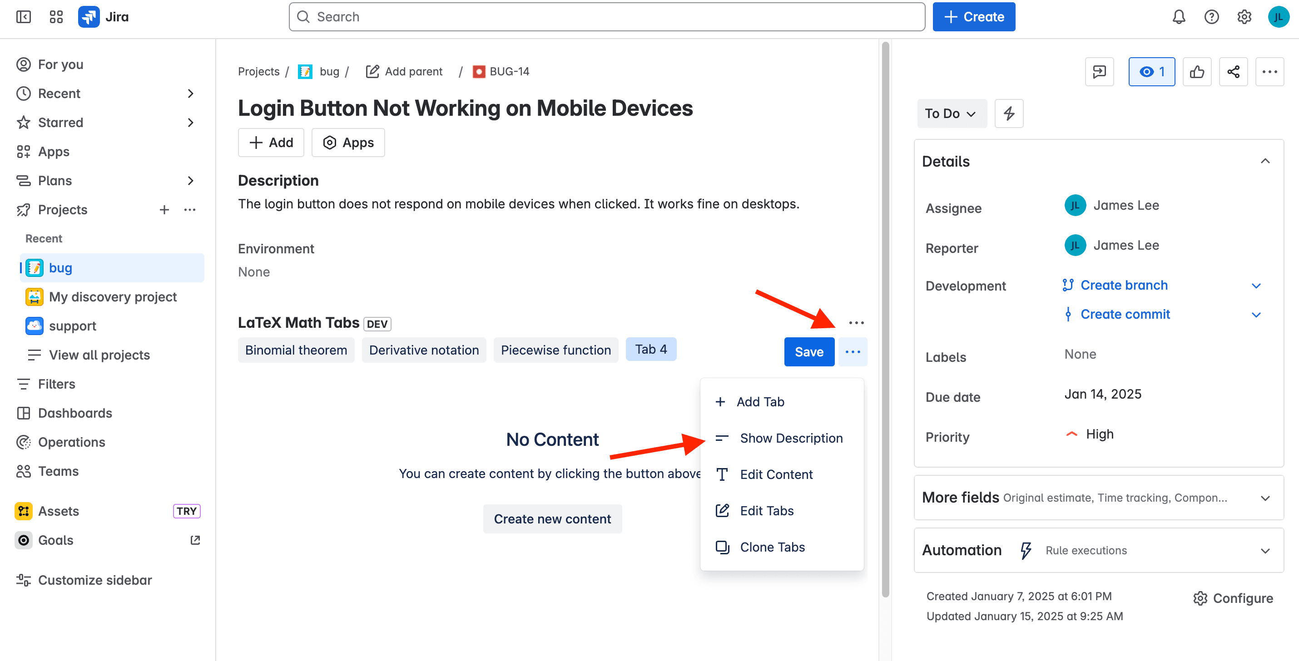Image resolution: width=1299 pixels, height=661 pixels.
Task: Click the High priority value
Action: (1099, 434)
